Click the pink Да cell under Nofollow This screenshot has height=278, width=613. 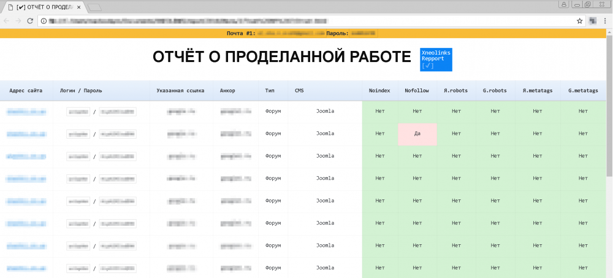click(417, 134)
